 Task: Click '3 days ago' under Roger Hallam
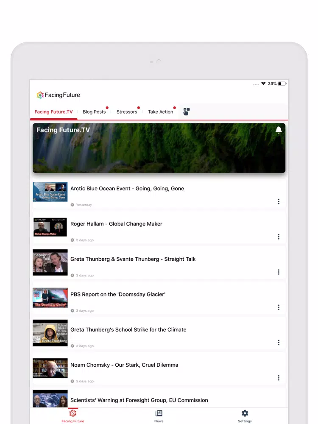(85, 240)
